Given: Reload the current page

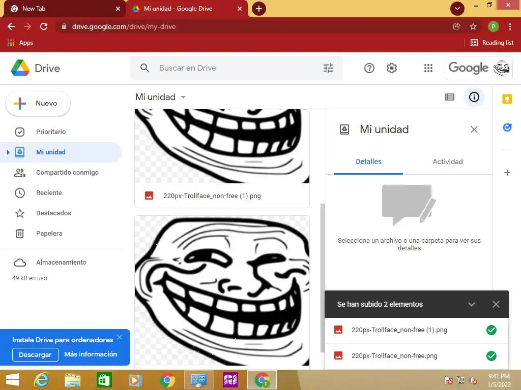Looking at the screenshot, I should coord(44,26).
